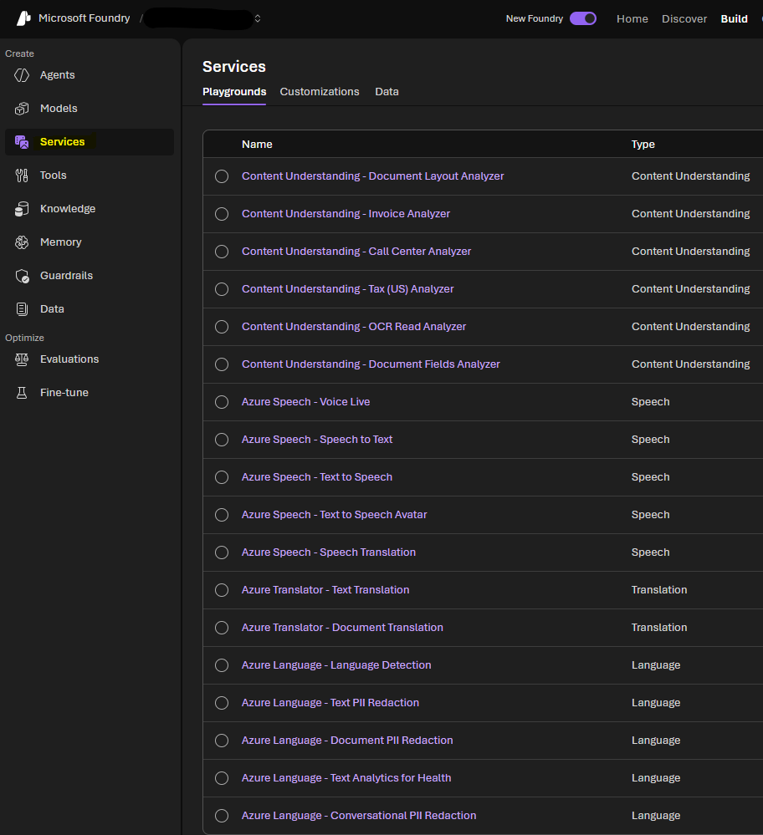Image resolution: width=763 pixels, height=835 pixels.
Task: Click the Memory brain icon
Action: (x=22, y=242)
